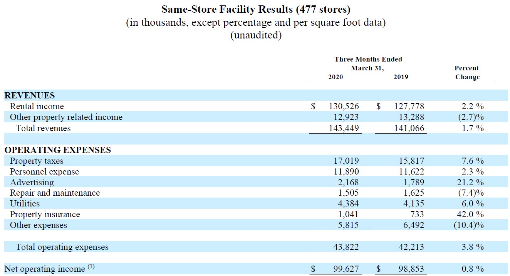This screenshot has height=276, width=510.
Task: Click the 2019 Total revenues value 141,066
Action: (x=409, y=128)
